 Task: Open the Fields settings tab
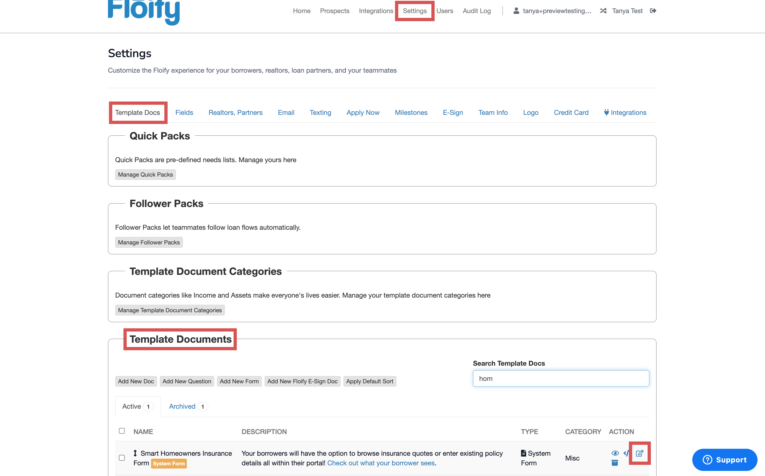pos(184,112)
